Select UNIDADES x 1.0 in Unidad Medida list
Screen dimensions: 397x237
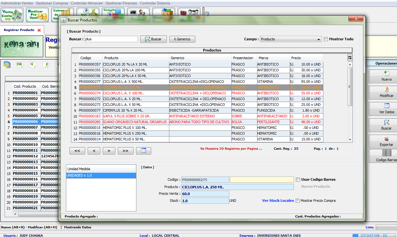click(x=101, y=175)
